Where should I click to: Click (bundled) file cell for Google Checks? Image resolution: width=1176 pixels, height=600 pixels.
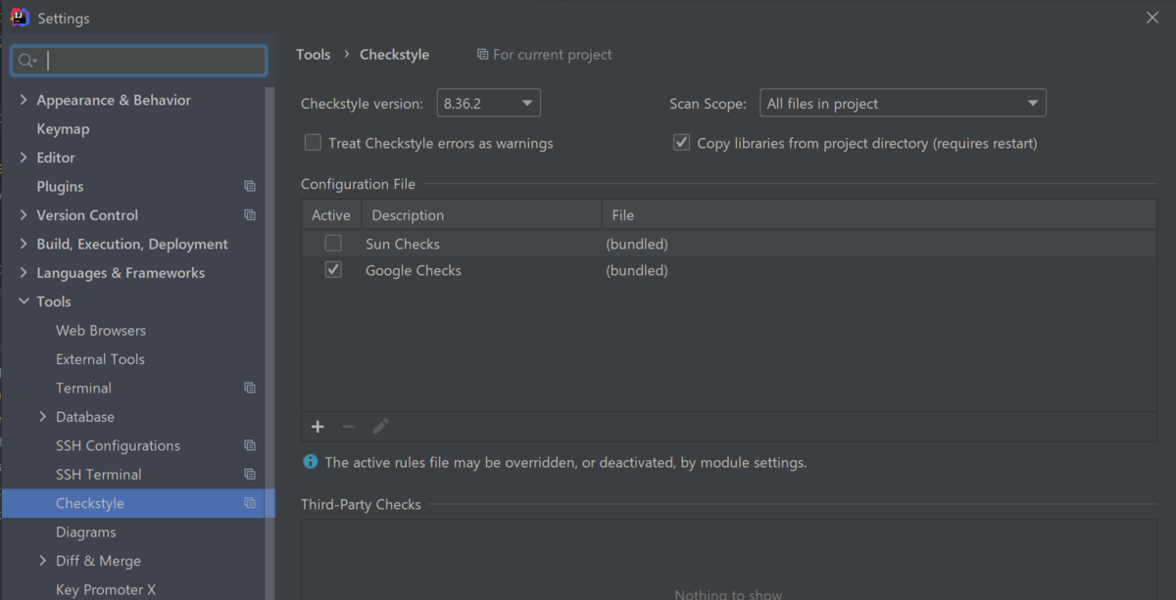coord(637,270)
